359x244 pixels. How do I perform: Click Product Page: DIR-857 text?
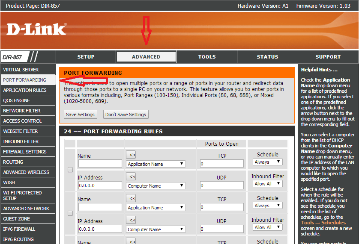[33, 6]
